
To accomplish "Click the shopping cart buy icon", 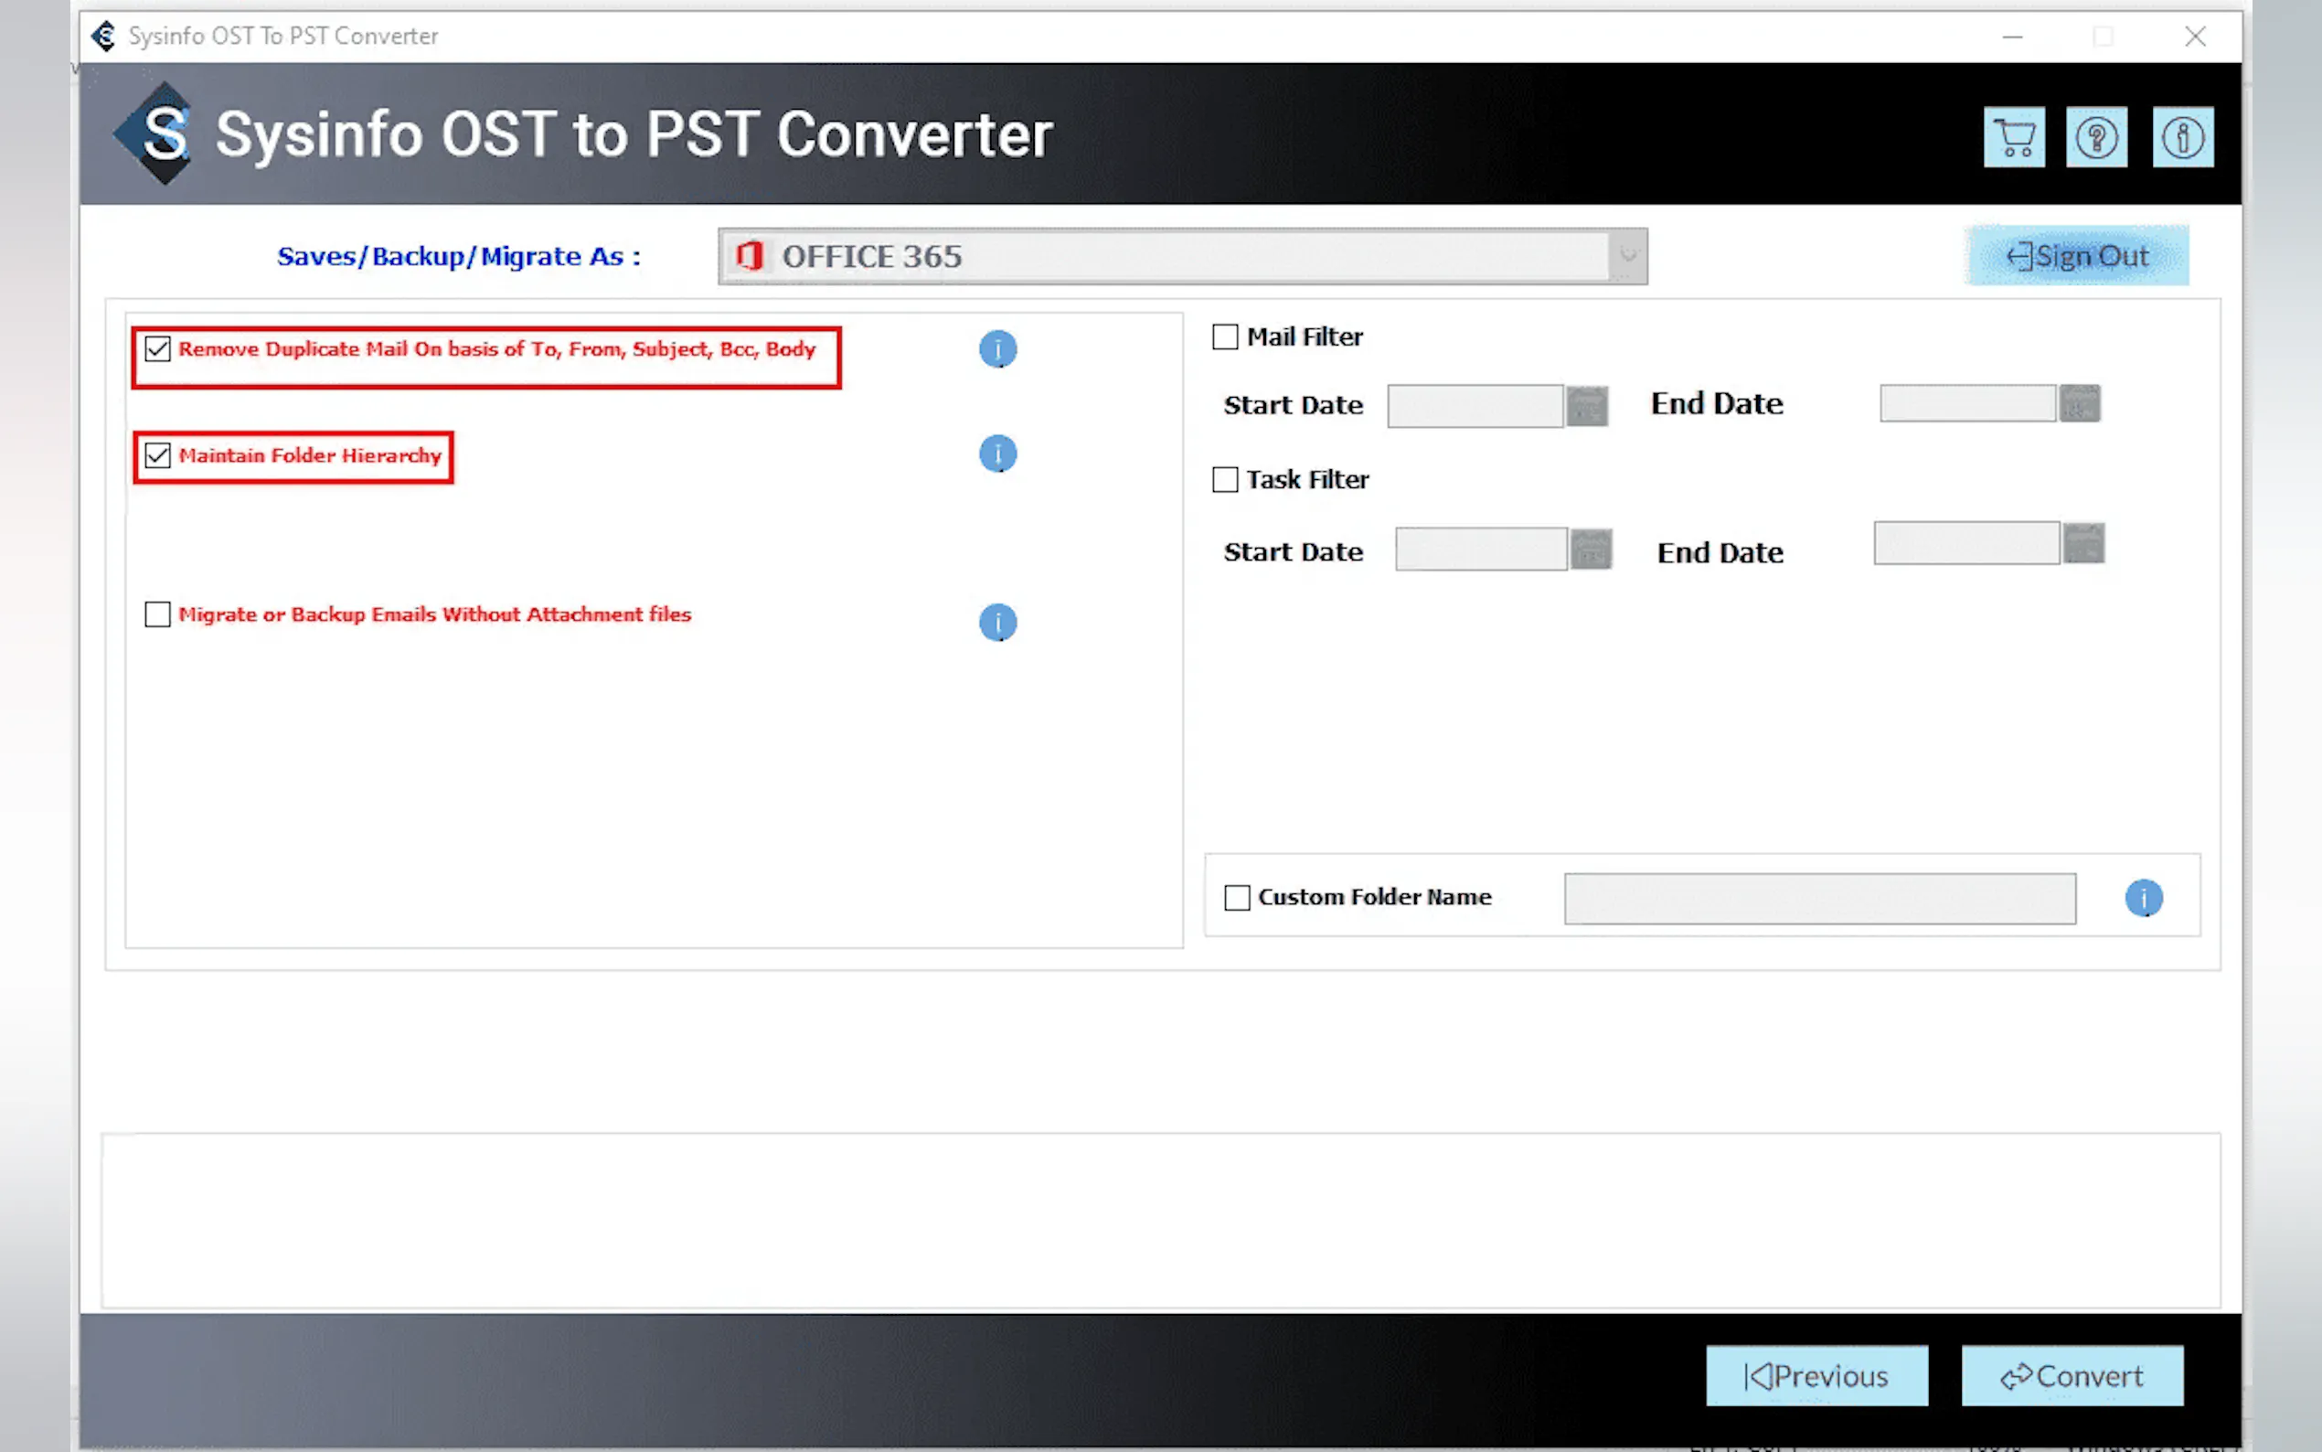I will (x=2013, y=137).
